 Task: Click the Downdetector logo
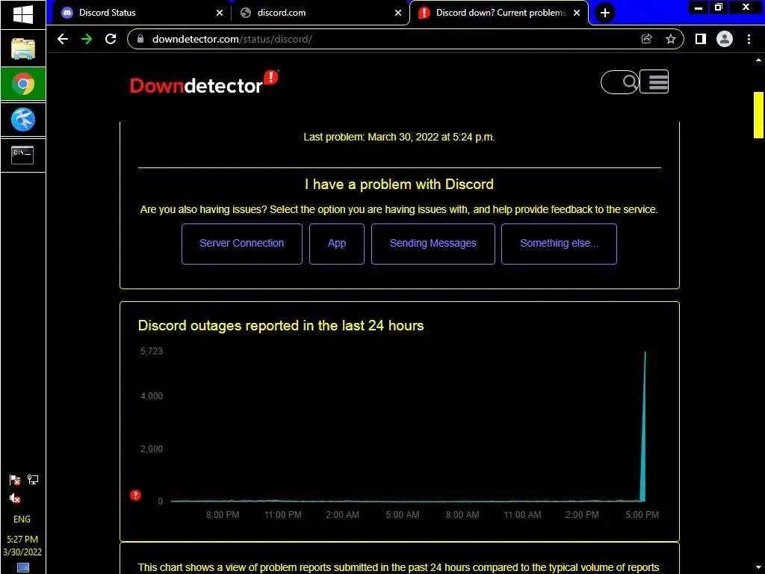pyautogui.click(x=204, y=82)
